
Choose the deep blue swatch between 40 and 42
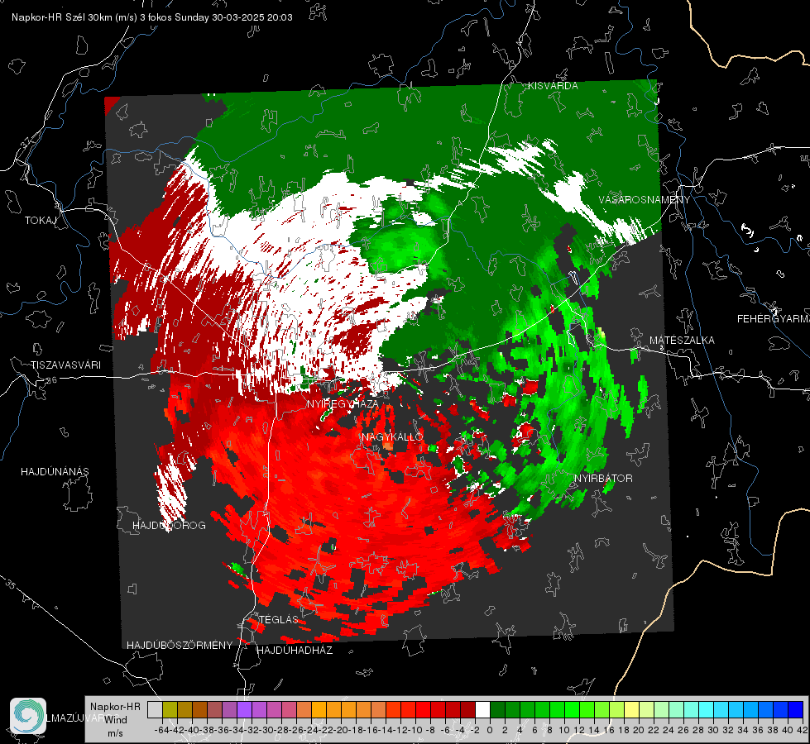click(796, 709)
